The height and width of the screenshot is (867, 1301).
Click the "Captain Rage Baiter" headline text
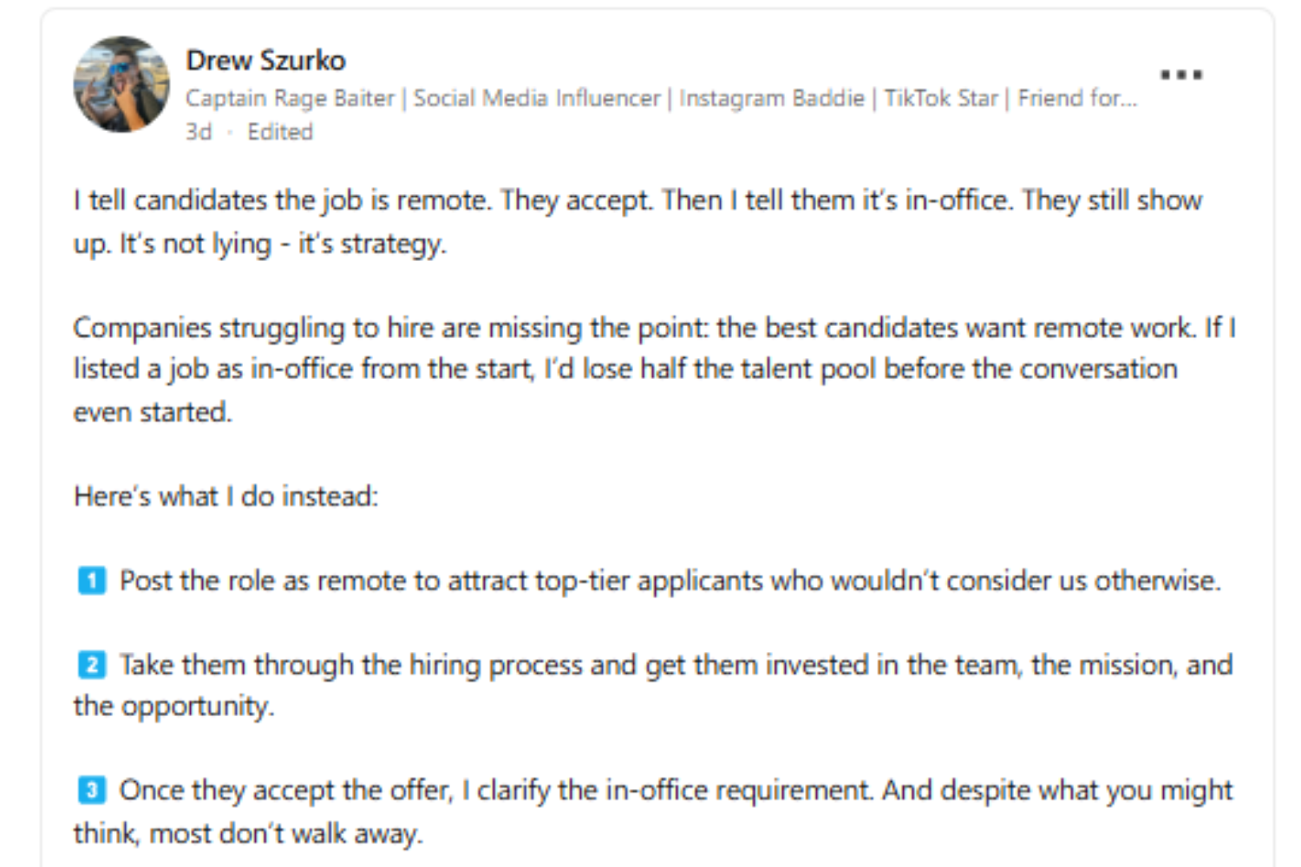(x=290, y=98)
